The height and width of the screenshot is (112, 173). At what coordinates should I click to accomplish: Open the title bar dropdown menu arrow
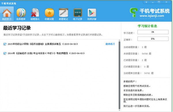coord(146,2)
